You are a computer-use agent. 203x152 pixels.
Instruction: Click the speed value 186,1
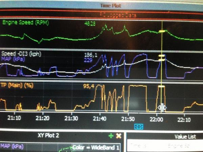click(x=91, y=55)
